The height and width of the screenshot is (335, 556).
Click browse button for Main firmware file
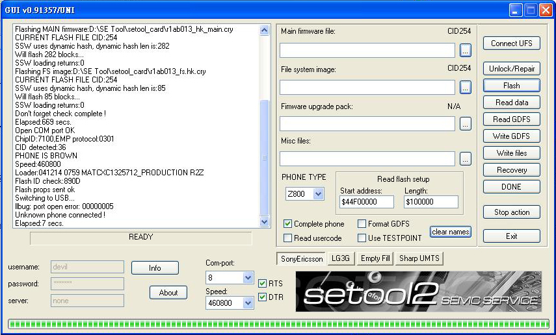pyautogui.click(x=465, y=51)
